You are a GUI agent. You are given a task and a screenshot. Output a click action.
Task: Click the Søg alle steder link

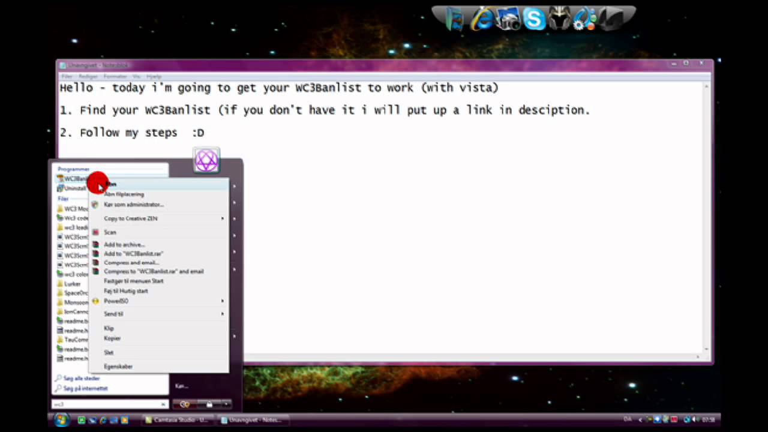(x=82, y=379)
